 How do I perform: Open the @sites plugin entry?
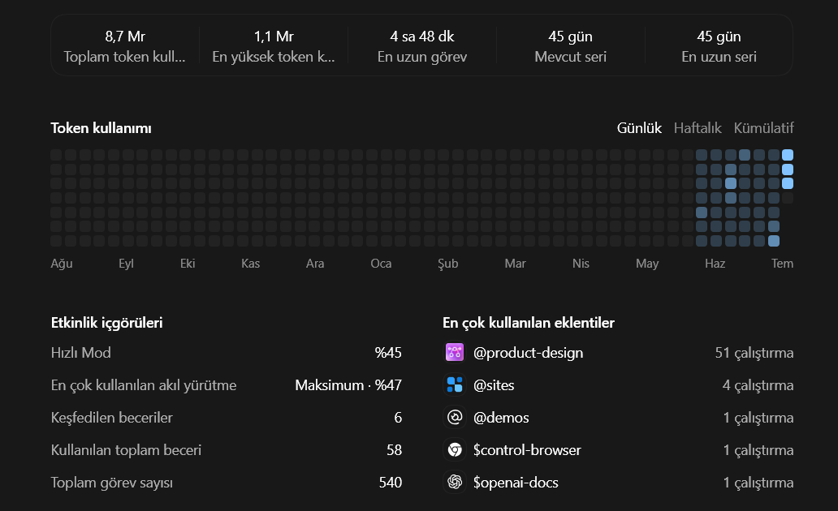pyautogui.click(x=618, y=385)
